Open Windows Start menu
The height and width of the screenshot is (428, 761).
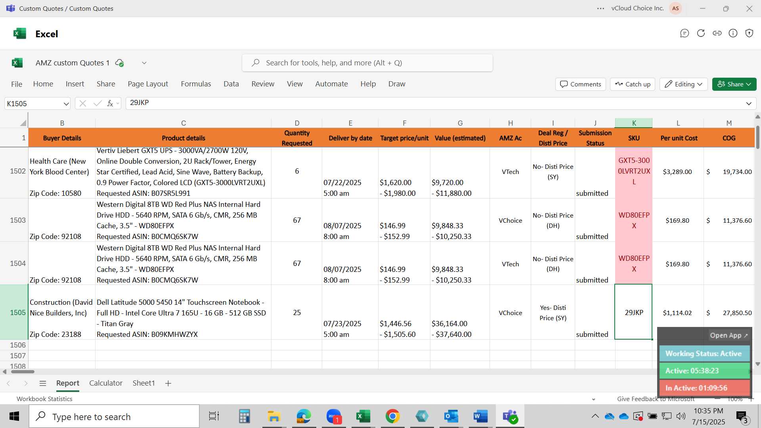(14, 416)
